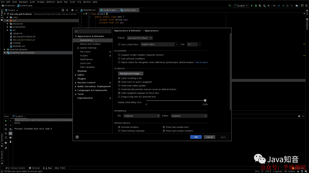Click the Git: master branch in status bar
309x173 pixels.
pos(290,171)
